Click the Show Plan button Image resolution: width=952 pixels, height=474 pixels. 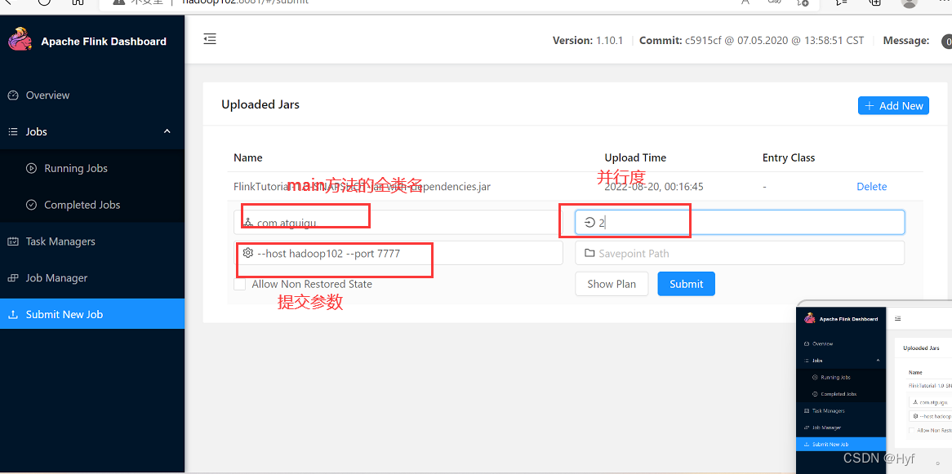[612, 283]
